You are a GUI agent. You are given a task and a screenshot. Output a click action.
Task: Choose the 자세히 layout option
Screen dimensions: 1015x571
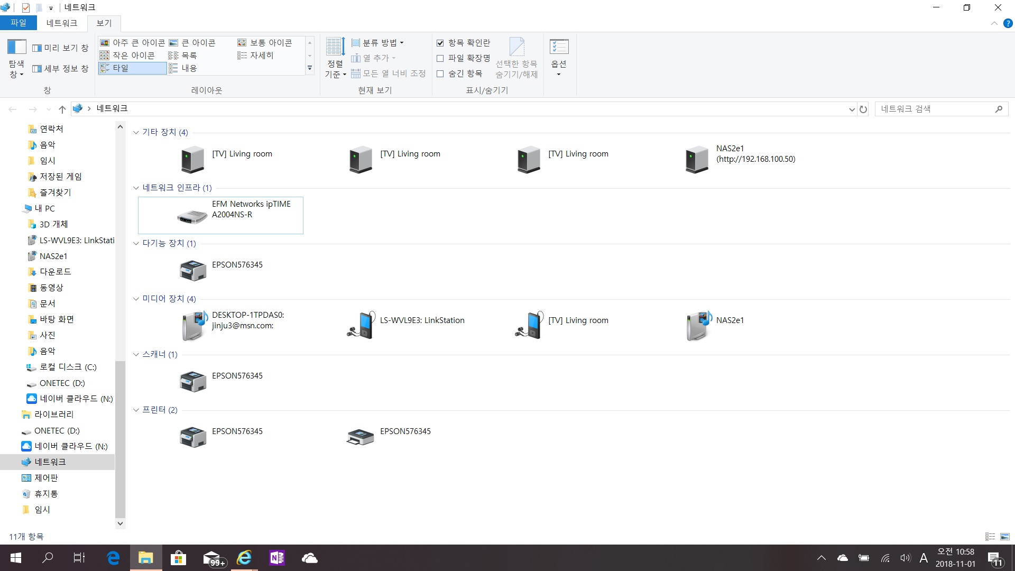click(256, 56)
